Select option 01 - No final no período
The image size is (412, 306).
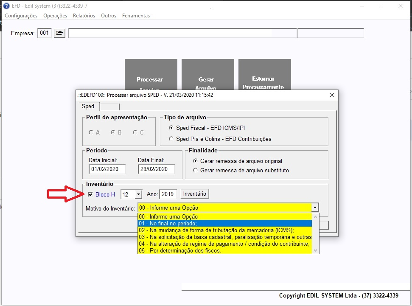click(x=224, y=223)
